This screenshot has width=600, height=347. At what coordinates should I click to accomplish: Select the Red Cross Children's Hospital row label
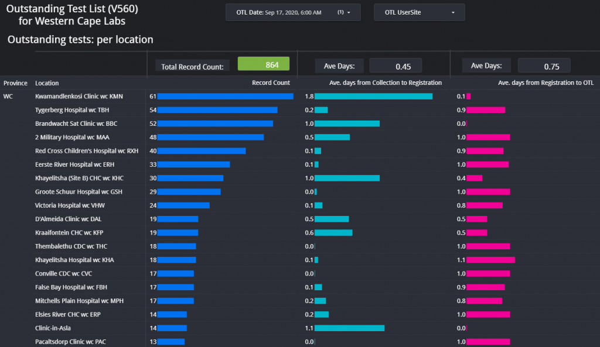pyautogui.click(x=87, y=151)
